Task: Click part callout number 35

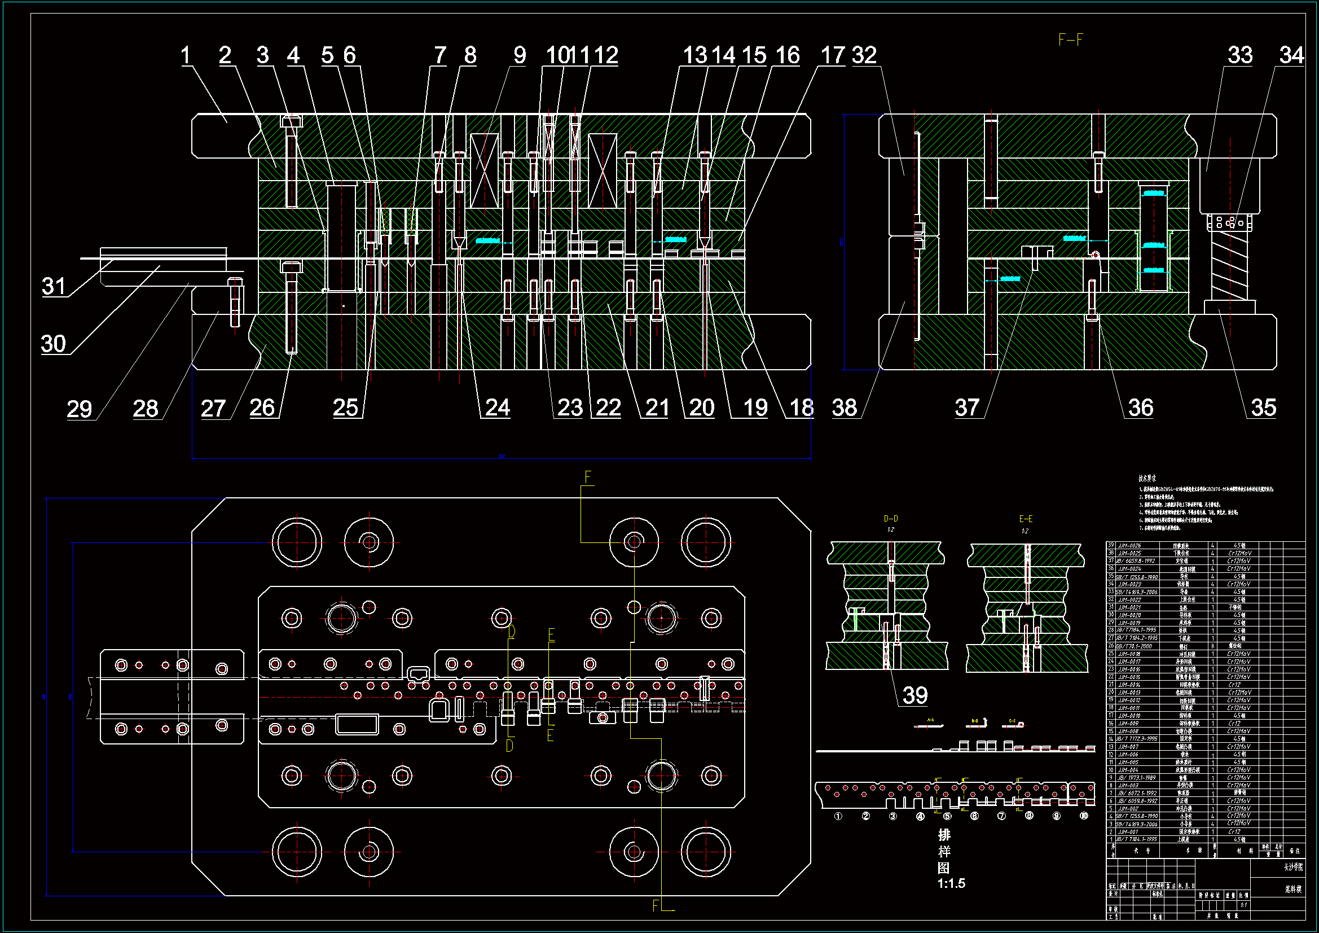Action: [1263, 408]
